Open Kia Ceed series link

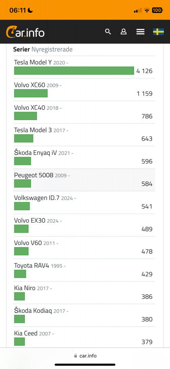click(26, 333)
